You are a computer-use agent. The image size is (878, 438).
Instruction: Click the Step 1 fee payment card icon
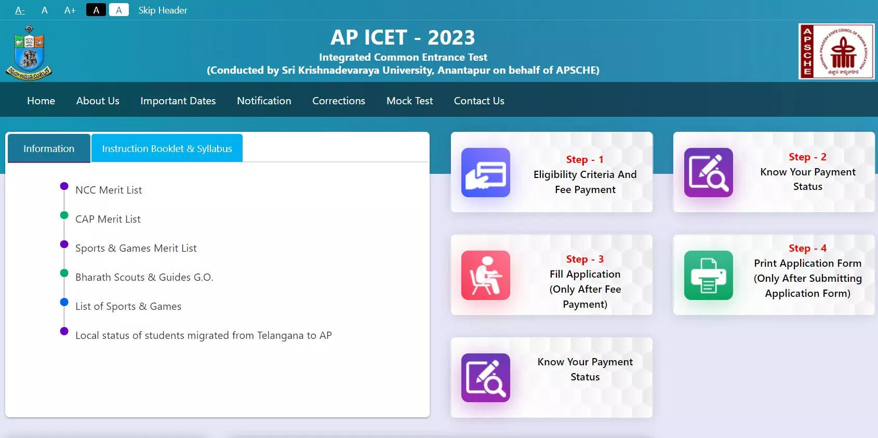[x=486, y=172]
